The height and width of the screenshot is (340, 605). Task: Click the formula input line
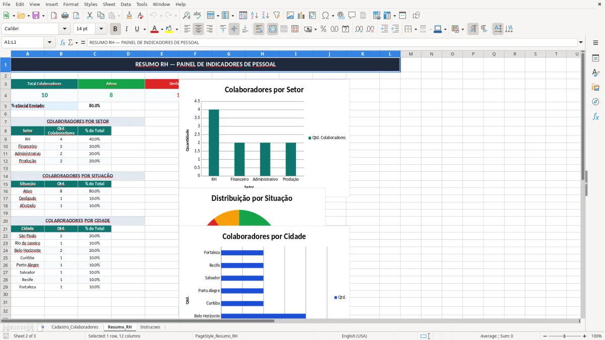332,42
